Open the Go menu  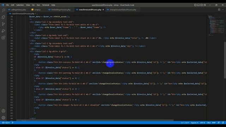tap(33, 5)
